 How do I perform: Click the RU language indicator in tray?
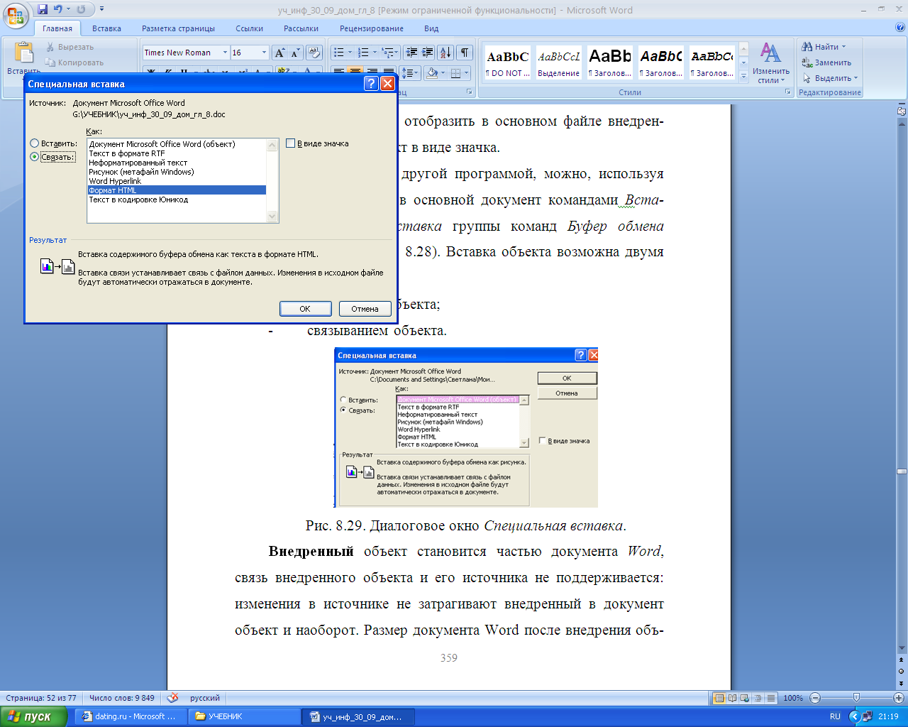point(835,716)
